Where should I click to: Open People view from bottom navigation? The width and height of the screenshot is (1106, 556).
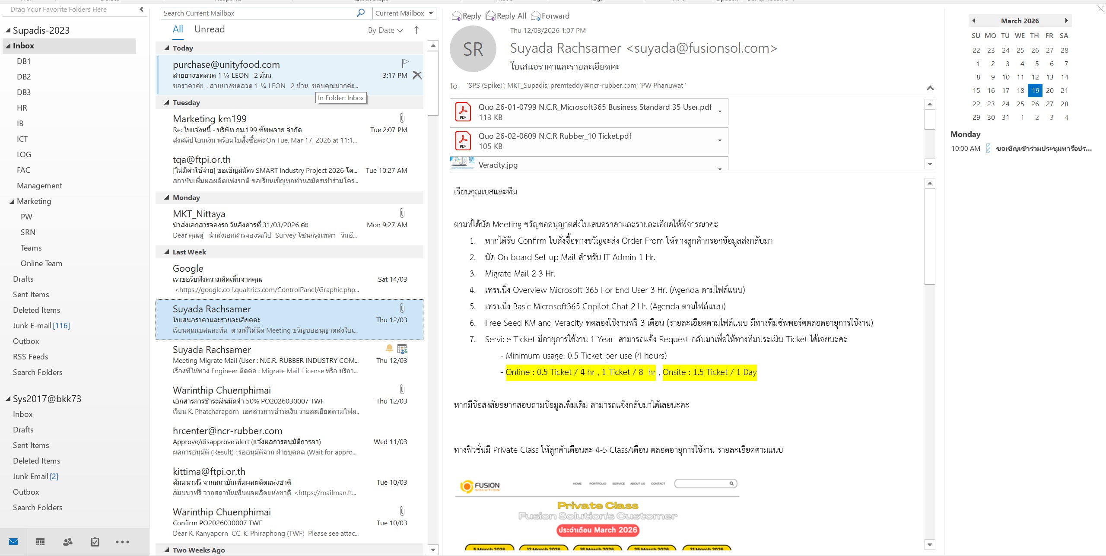tap(68, 542)
